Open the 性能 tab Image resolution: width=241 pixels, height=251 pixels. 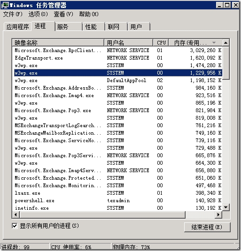click(x=94, y=27)
